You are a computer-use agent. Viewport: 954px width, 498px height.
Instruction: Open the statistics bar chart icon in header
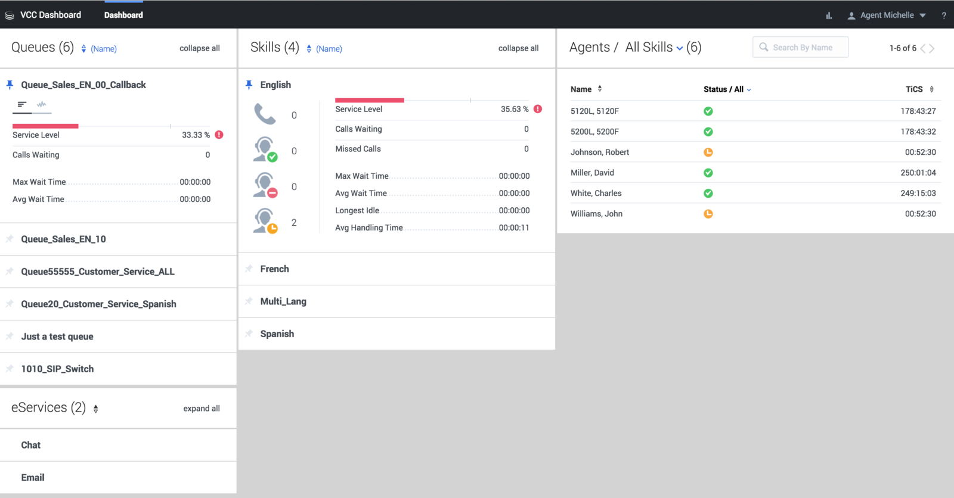pos(829,15)
